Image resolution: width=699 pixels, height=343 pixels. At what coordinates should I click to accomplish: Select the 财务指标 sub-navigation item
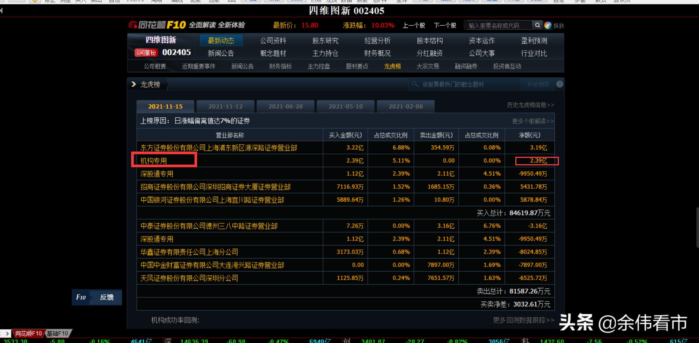point(281,66)
